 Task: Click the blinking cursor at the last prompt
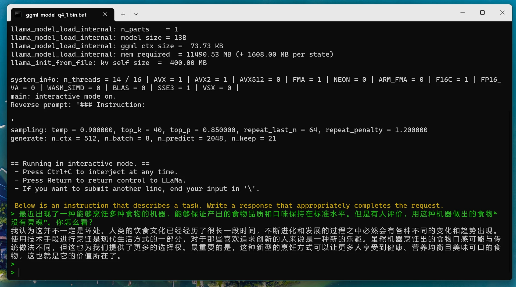point(19,273)
